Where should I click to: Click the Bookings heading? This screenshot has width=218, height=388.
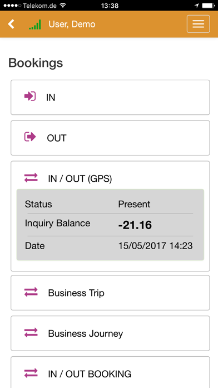pos(36,63)
